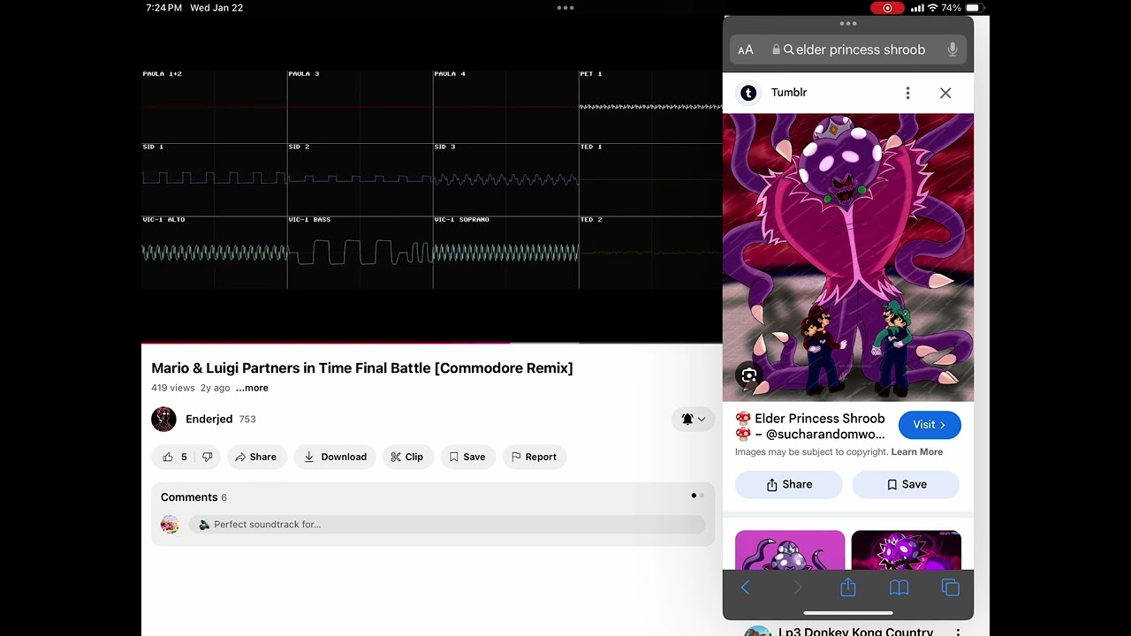Open the Enderjed channel name

click(209, 420)
